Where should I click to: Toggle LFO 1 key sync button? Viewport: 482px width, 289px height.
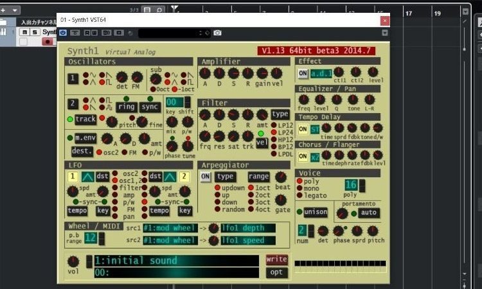pos(102,211)
